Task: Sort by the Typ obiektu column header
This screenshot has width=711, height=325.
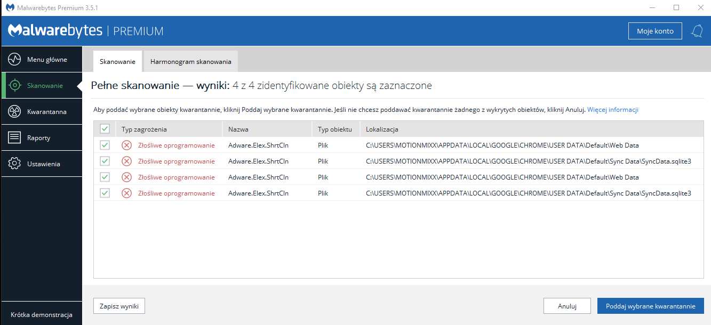Action: (335, 129)
